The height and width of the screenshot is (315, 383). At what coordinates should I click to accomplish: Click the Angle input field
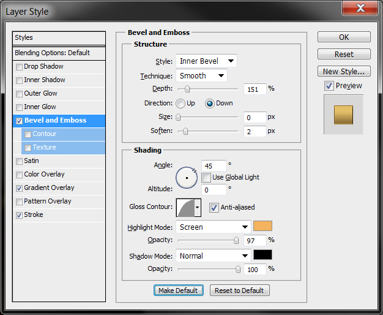[214, 166]
